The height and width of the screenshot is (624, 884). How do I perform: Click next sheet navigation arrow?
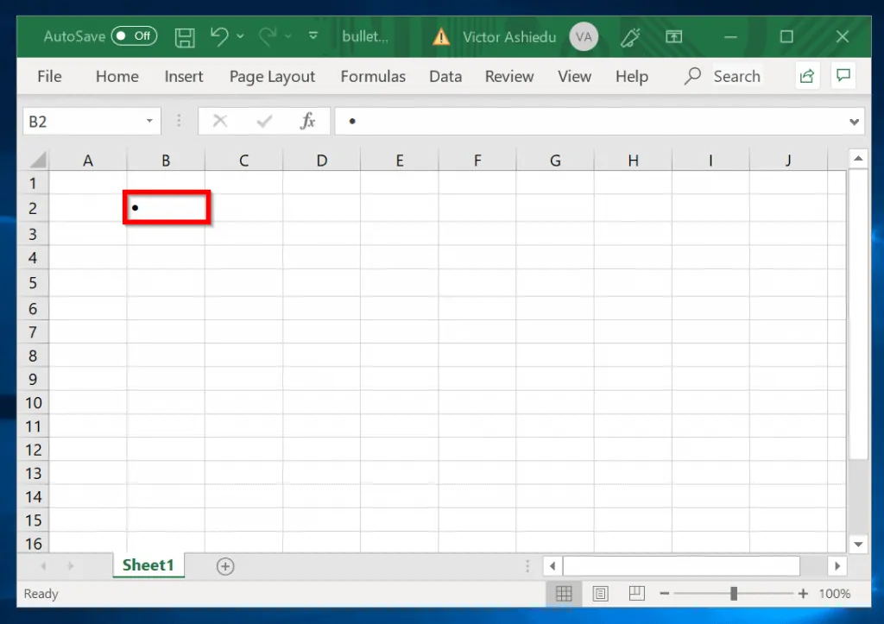point(71,565)
